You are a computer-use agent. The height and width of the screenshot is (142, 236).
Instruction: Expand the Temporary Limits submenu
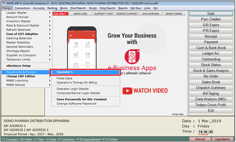(27, 60)
